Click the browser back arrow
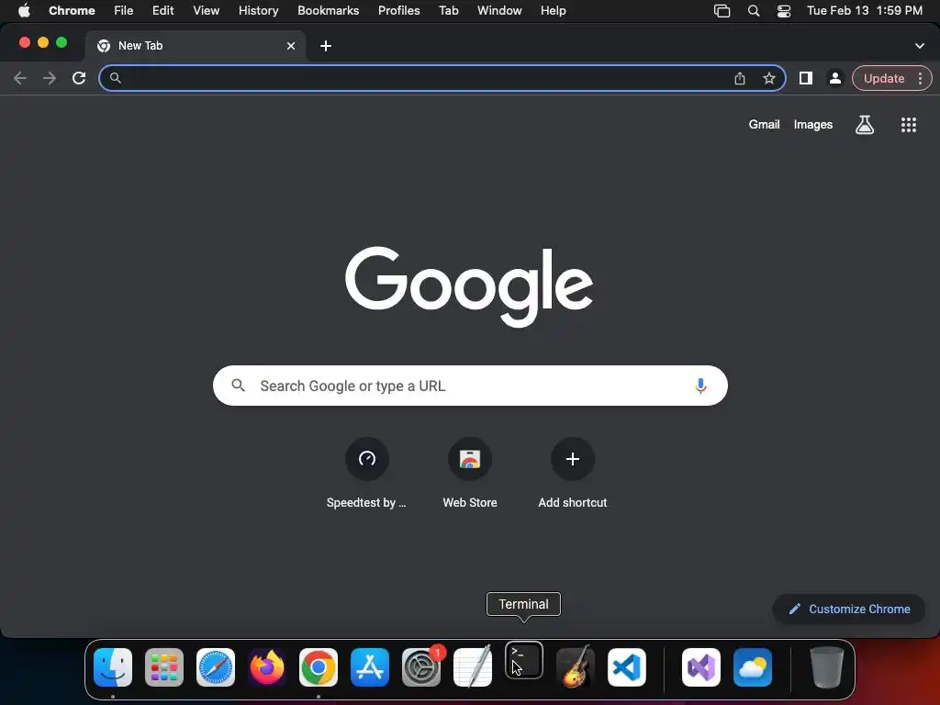Viewport: 940px width, 705px height. coord(20,78)
